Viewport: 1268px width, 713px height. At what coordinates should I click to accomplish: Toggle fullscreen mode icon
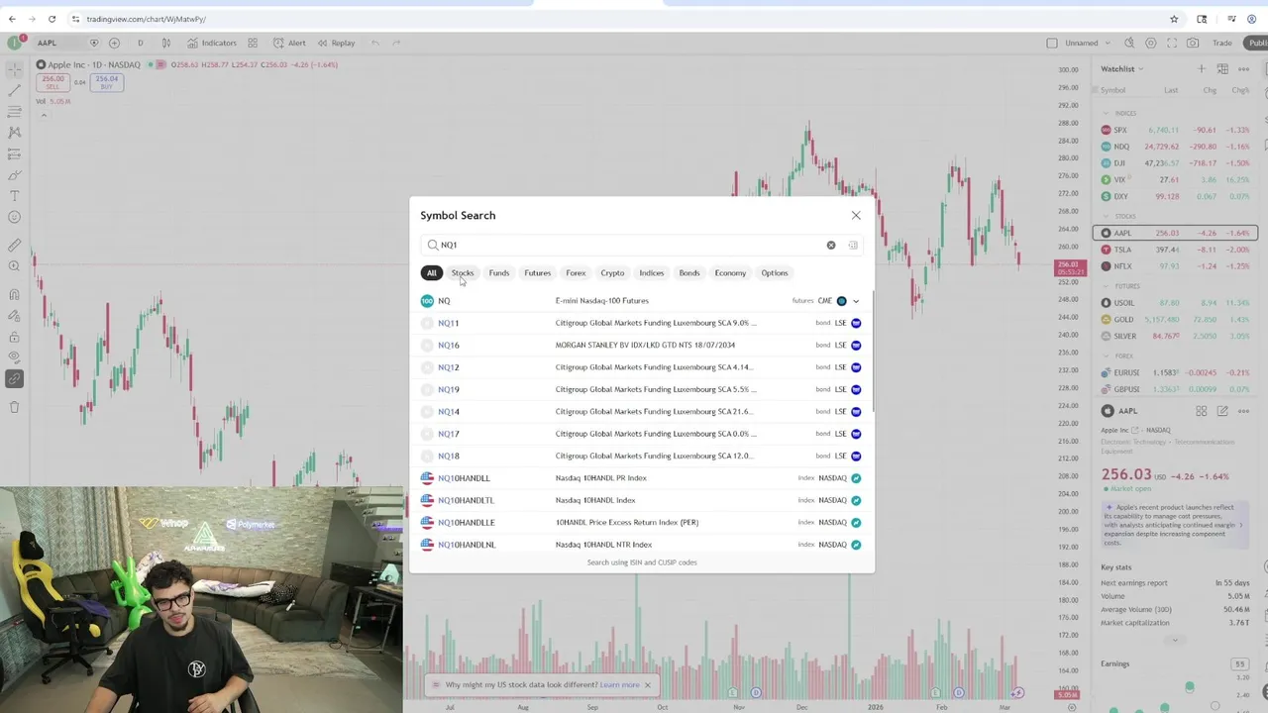tap(1172, 43)
